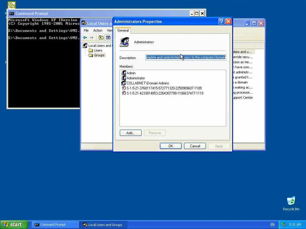Select the icon for SID ending in 1109
Screen dimensions: 306x229
click(x=124, y=88)
